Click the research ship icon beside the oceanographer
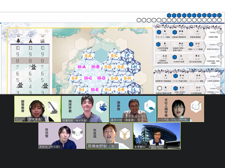 pos(101,107)
